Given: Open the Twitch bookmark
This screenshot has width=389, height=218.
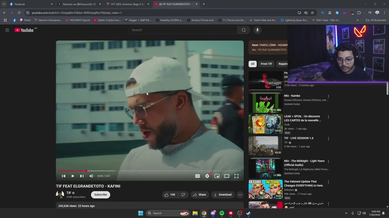Looking at the screenshot, I should pyautogui.click(x=25, y=20).
